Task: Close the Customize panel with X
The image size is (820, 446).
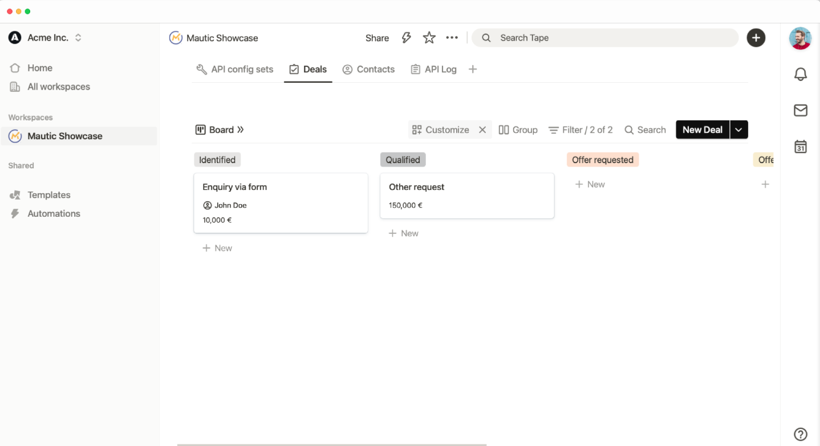Action: (482, 130)
